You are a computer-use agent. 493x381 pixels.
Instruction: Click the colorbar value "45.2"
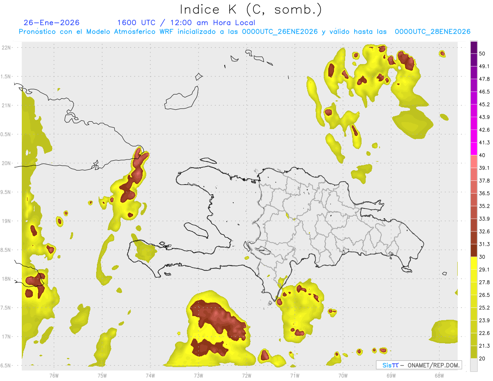click(x=484, y=104)
